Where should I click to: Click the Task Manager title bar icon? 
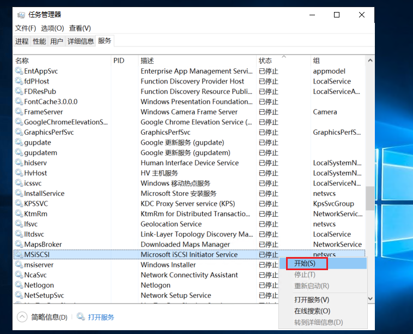21,15
